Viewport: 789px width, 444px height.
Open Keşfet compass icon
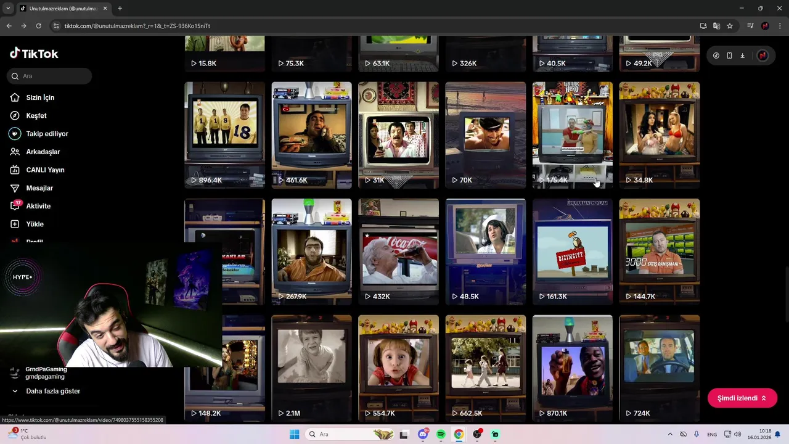click(x=15, y=115)
